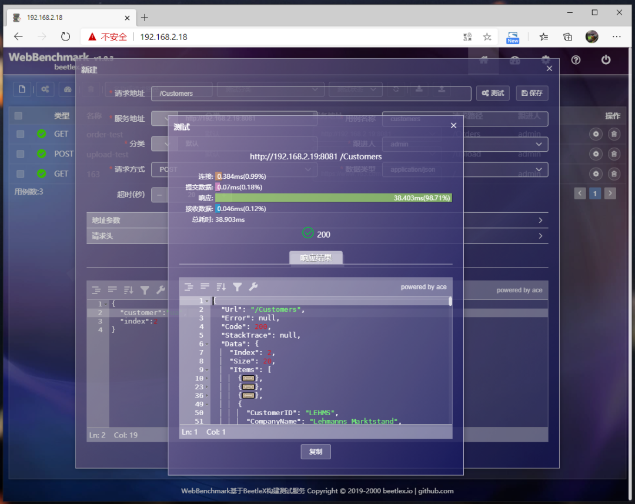Screen dimensions: 635x504
Task: Click the filter funnel icon in 测试 dialog editor
Action: (238, 287)
